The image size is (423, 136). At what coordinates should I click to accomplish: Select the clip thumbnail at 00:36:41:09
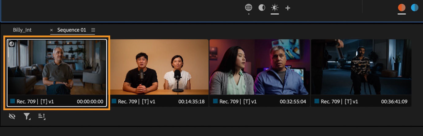click(x=361, y=67)
